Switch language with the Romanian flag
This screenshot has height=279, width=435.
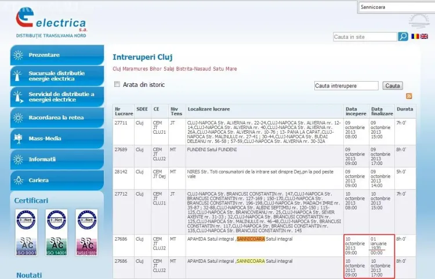(x=415, y=36)
